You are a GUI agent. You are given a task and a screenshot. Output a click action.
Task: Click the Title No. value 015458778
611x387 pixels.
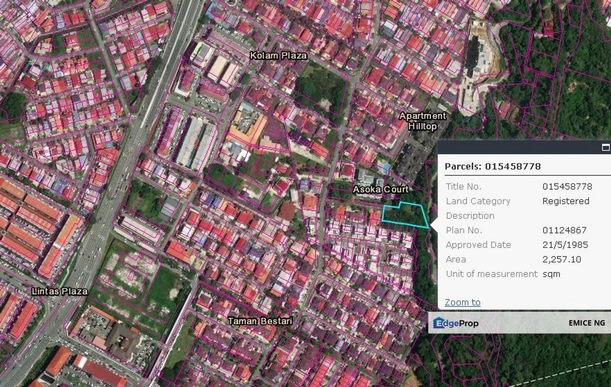click(x=567, y=187)
